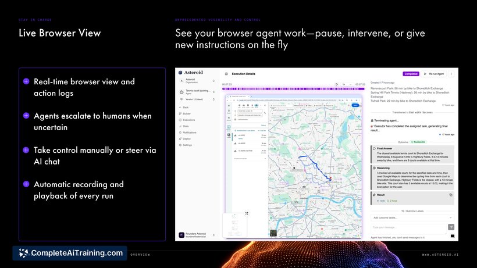The image size is (477, 268).
Task: Click the CompleteAiTraining.com banner
Action: pos(70,253)
